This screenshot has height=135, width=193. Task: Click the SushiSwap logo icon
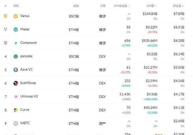pos(16,83)
